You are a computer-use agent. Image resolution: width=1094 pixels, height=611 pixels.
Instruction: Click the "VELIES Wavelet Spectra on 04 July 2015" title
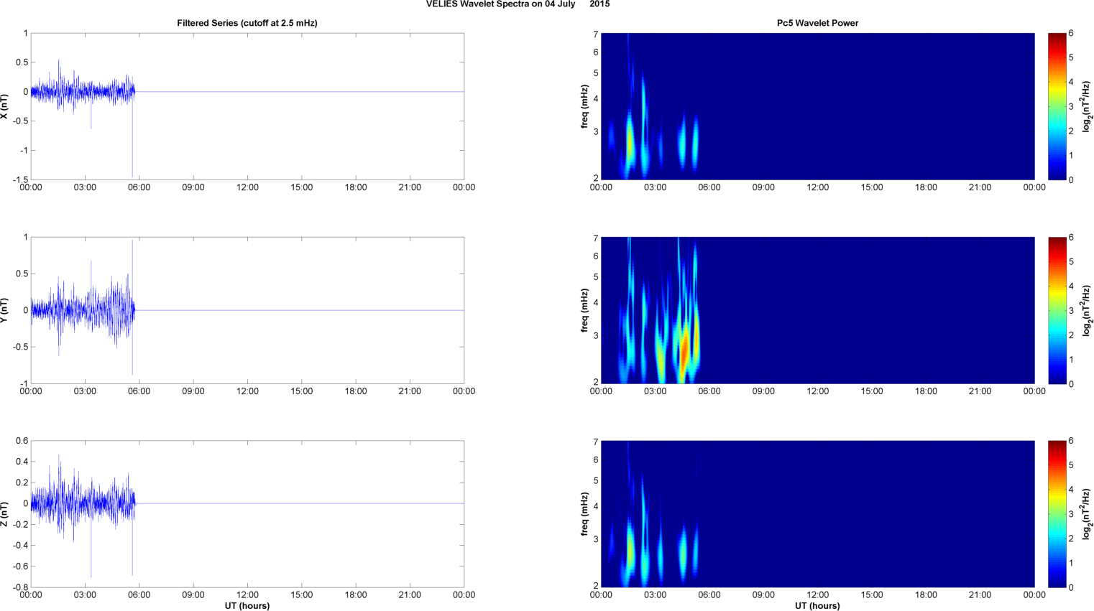pyautogui.click(x=518, y=4)
